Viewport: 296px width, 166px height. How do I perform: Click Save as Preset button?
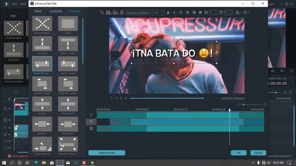(x=107, y=153)
